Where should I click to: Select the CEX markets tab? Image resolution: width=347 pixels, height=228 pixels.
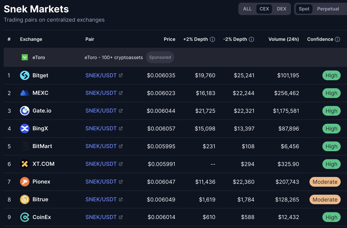(x=264, y=9)
